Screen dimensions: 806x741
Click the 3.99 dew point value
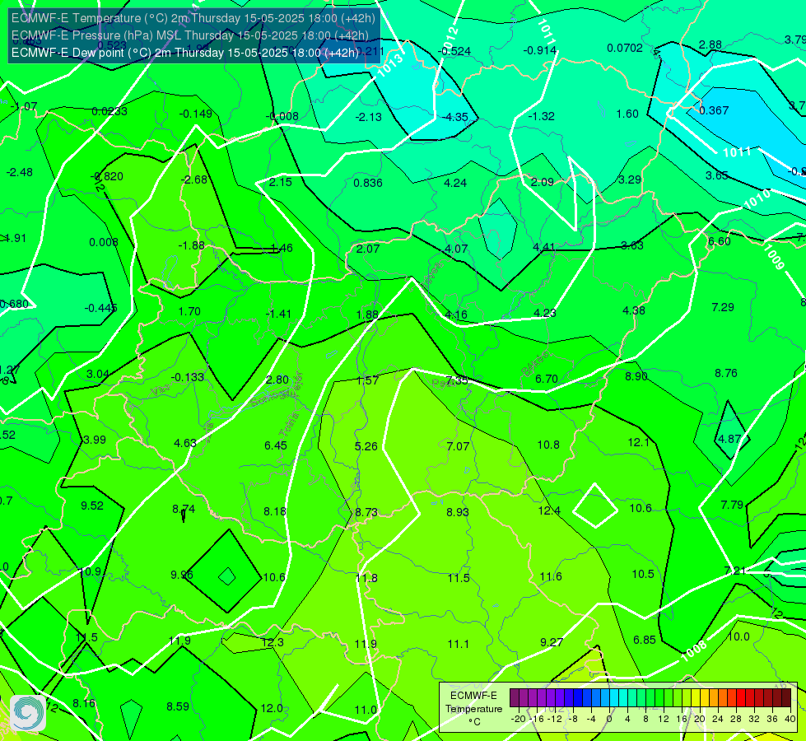94,440
